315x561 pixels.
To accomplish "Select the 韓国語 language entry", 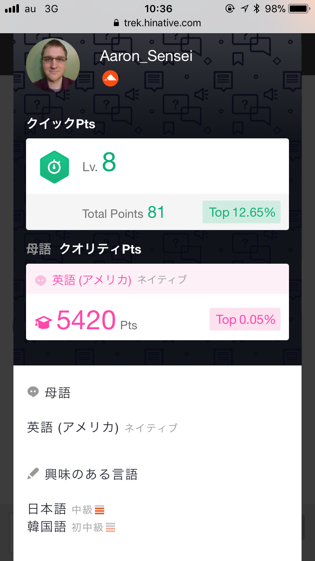I will coord(47,527).
